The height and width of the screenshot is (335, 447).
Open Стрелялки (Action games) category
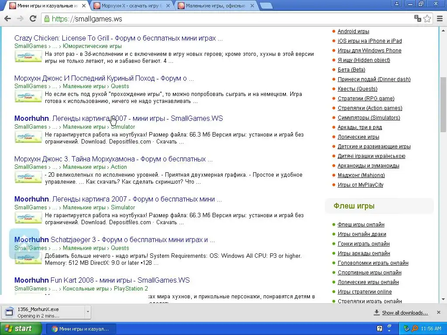pos(370,108)
